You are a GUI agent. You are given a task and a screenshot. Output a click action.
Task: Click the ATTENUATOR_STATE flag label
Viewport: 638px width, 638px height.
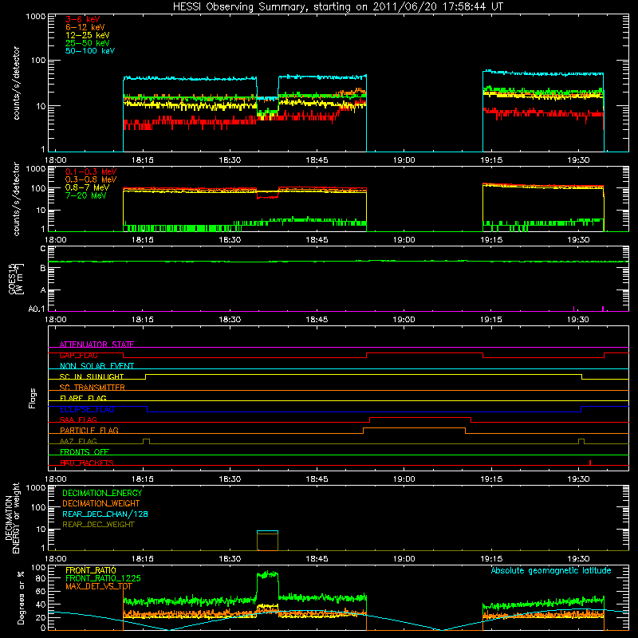click(x=96, y=345)
